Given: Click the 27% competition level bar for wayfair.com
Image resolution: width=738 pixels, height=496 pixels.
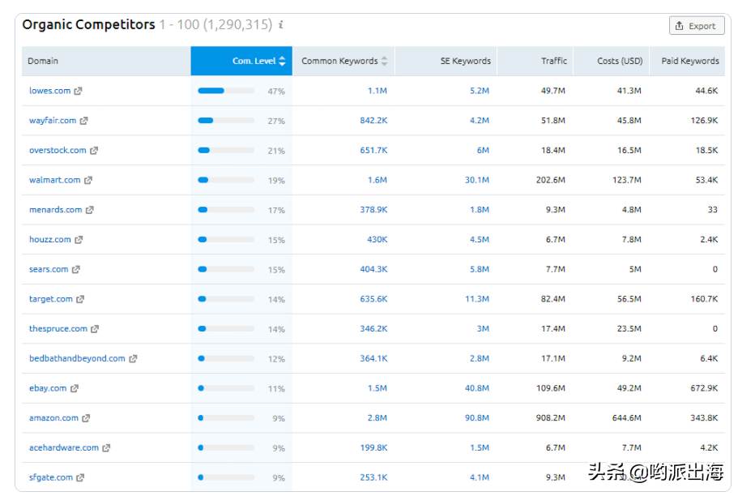Looking at the screenshot, I should [226, 120].
